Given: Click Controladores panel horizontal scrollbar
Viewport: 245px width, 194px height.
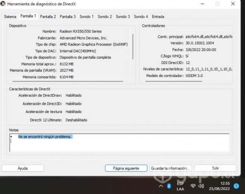Looking at the screenshot, I should tap(174, 81).
